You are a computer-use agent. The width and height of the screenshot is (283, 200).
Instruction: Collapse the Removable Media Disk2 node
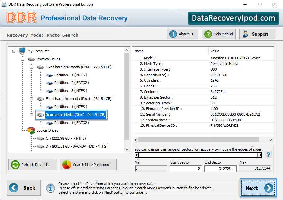tap(31, 115)
